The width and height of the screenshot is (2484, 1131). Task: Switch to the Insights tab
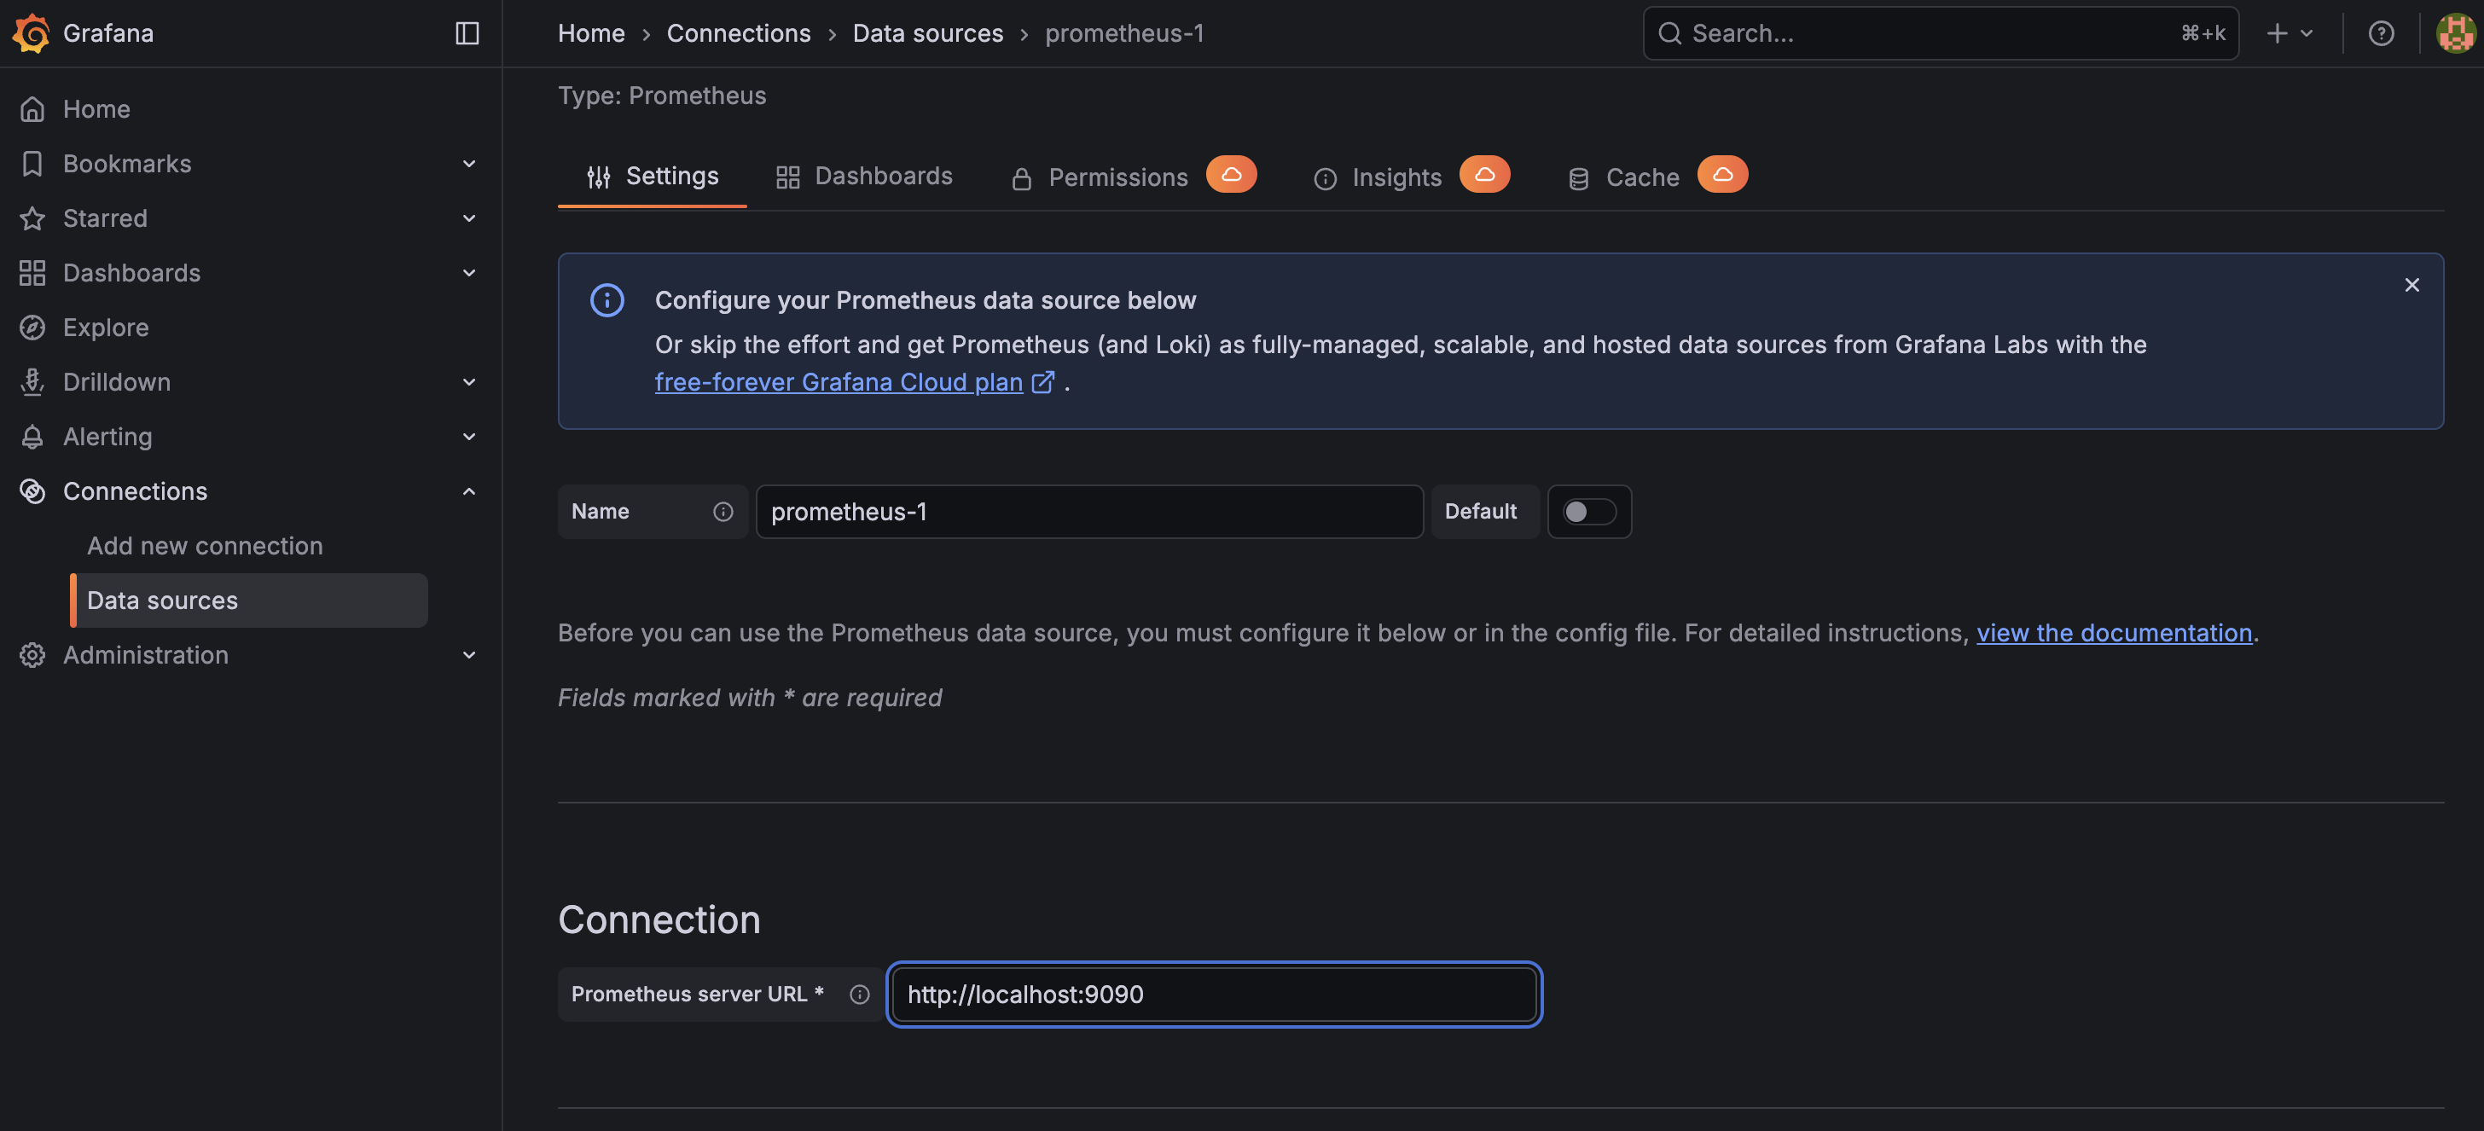tap(1412, 177)
